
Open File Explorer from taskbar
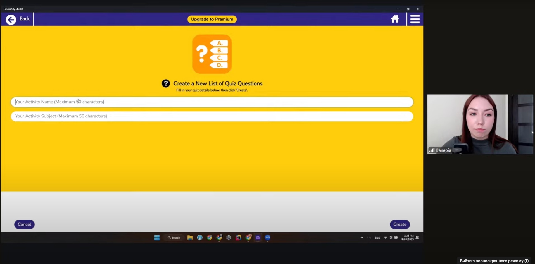click(190, 237)
